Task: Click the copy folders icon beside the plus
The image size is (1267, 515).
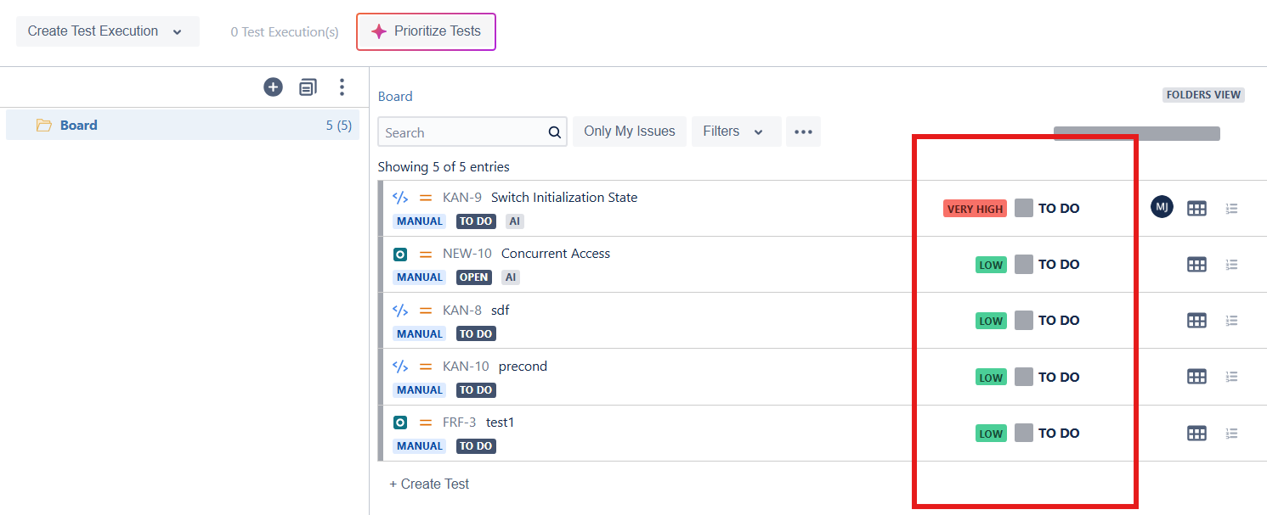Action: tap(308, 87)
